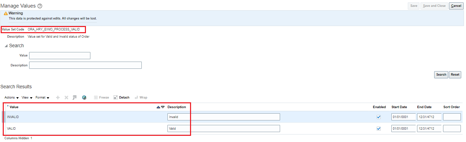
Task: Click the Start Date field of the INVALID row
Action: coord(403,117)
